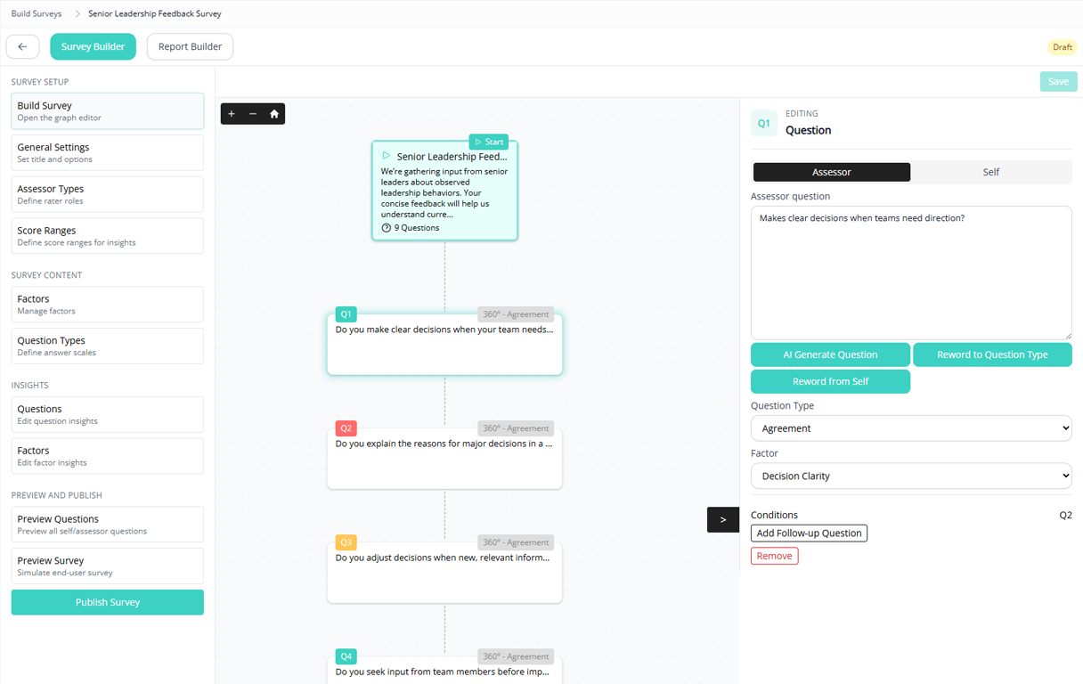Open the Survey Builder tab
Viewport: 1083px width, 684px height.
pos(93,47)
